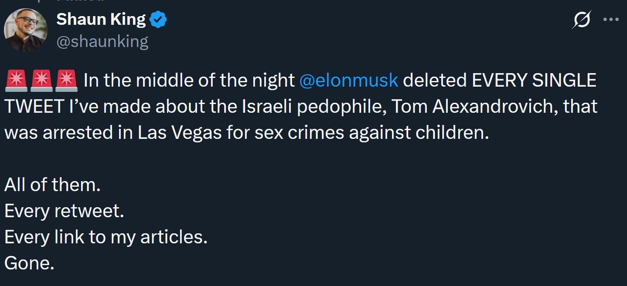This screenshot has height=286, width=627.
Task: Click the words "EVERY SINGLE" in tweet
Action: tap(534, 81)
